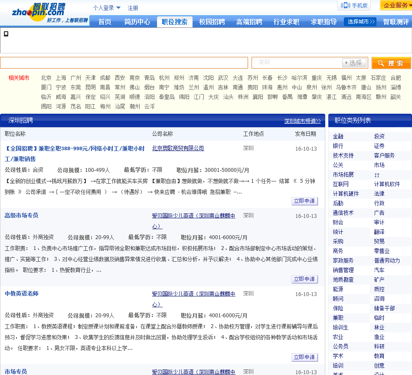Select the 销售管理 job category
The image size is (412, 375).
(343, 270)
